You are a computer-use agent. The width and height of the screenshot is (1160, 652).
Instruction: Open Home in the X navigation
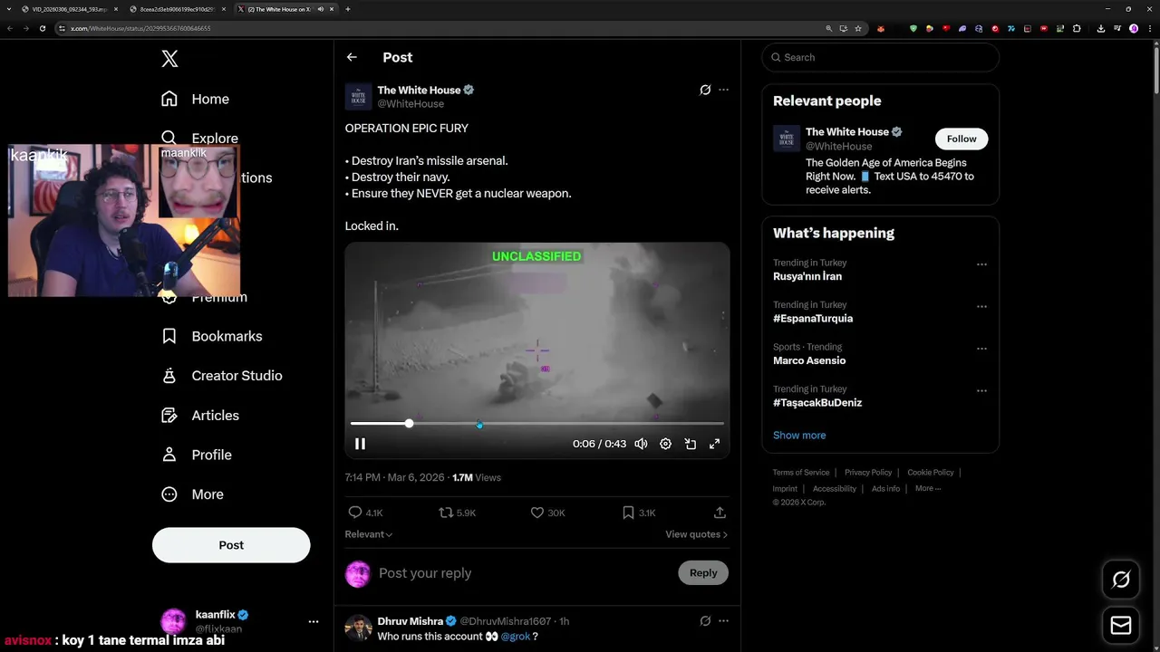point(196,99)
